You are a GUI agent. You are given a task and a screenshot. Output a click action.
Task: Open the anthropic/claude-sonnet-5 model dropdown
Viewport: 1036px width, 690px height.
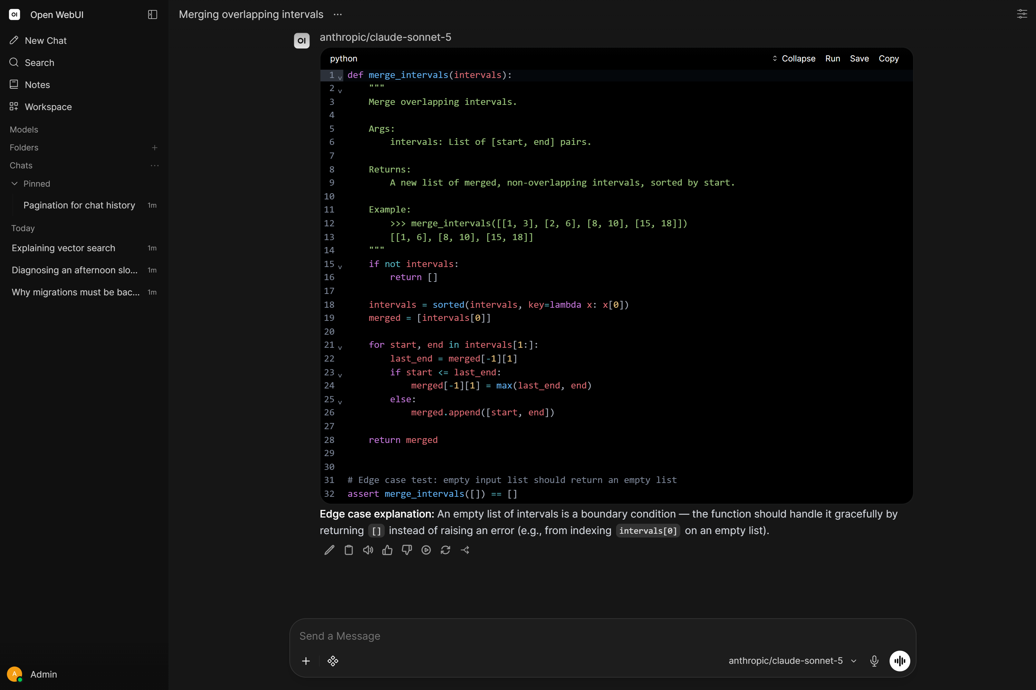pyautogui.click(x=793, y=661)
